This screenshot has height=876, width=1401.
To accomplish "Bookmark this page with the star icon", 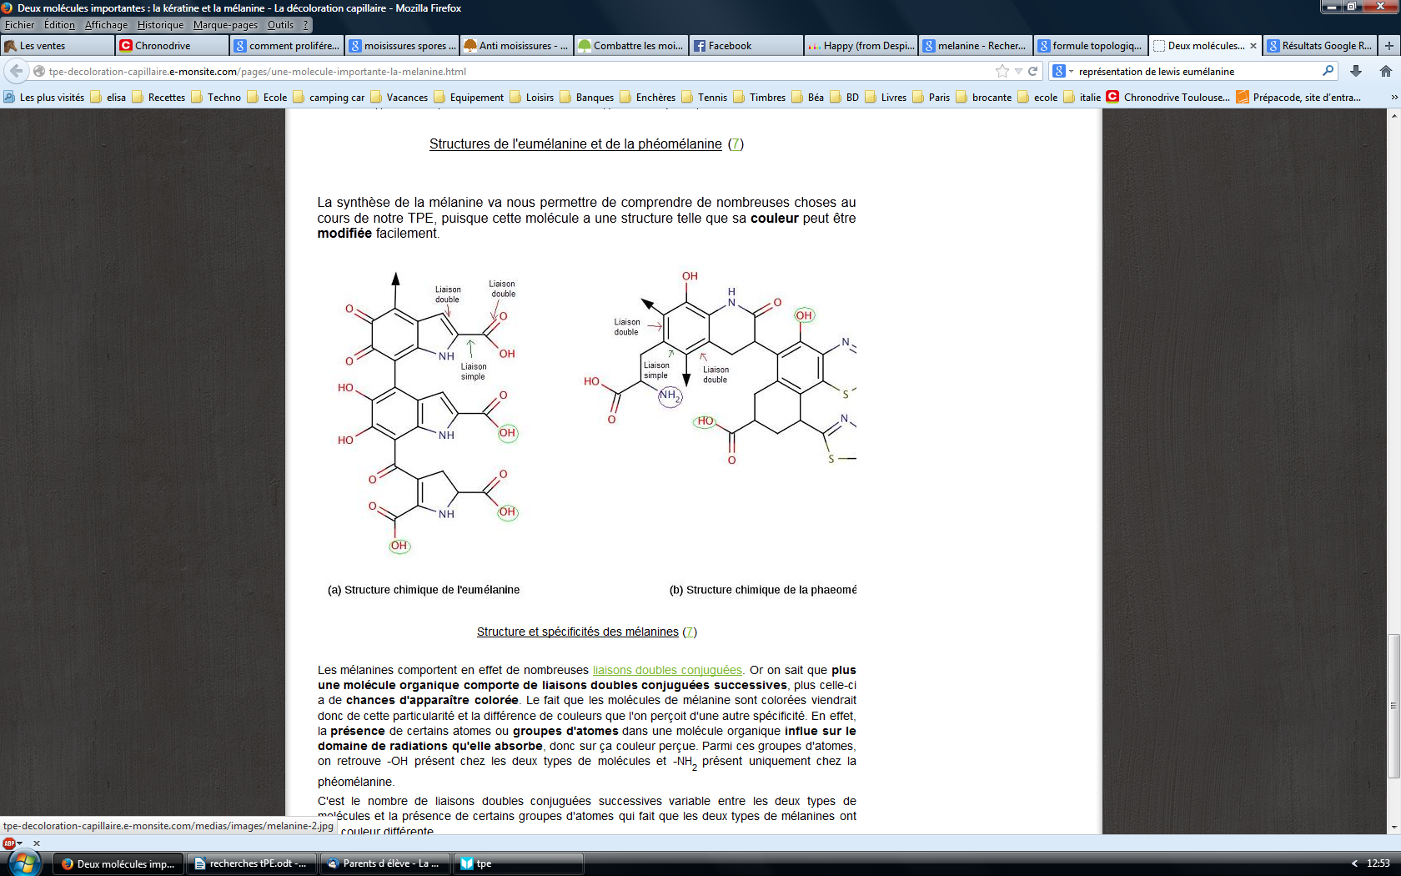I will [x=1002, y=71].
